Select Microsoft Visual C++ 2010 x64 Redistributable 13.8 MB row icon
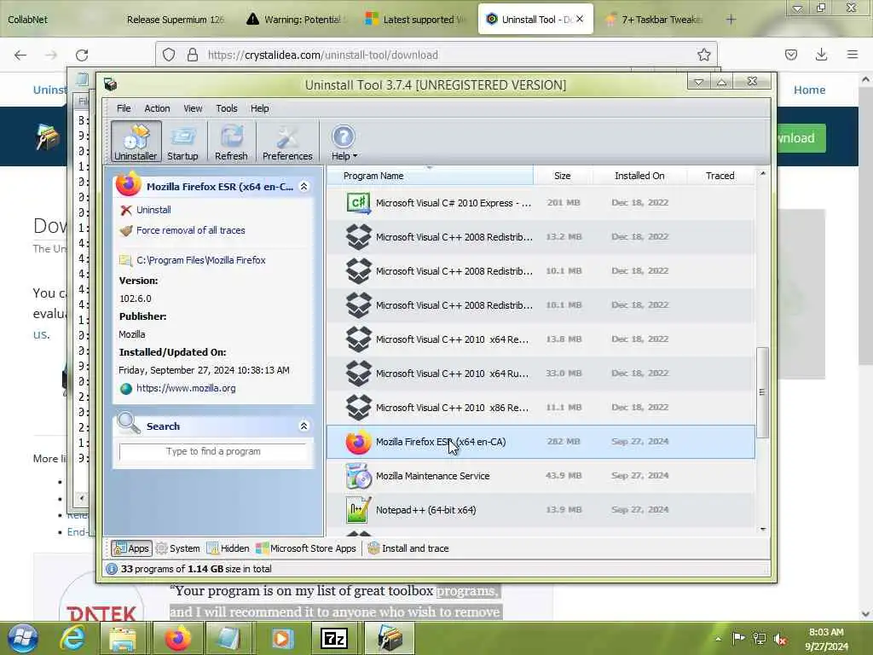This screenshot has width=873, height=655. click(x=359, y=339)
